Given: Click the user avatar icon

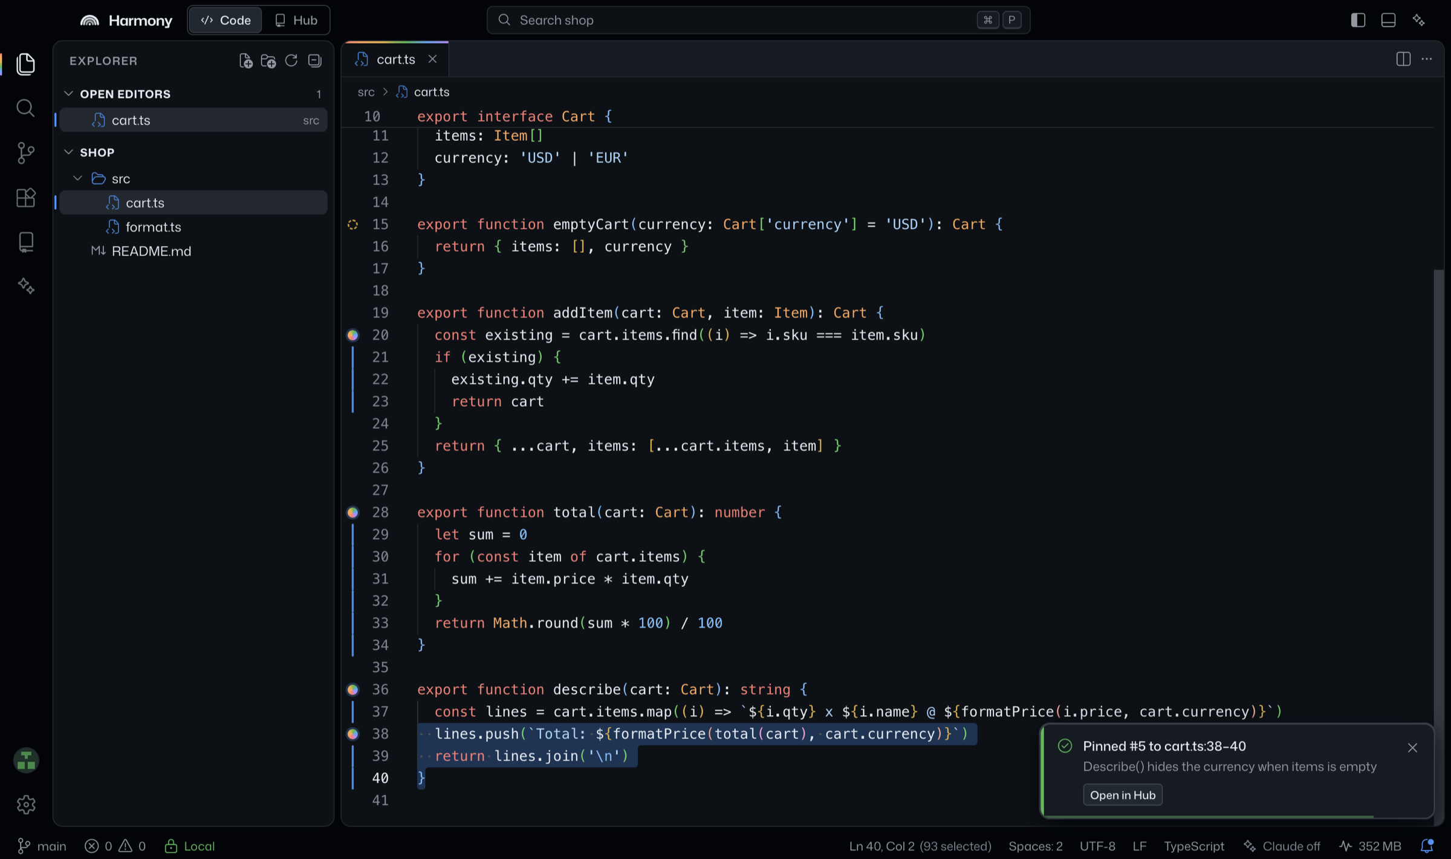Looking at the screenshot, I should point(26,760).
